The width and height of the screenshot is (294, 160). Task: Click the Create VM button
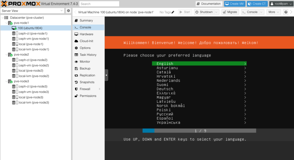pos(235,4)
